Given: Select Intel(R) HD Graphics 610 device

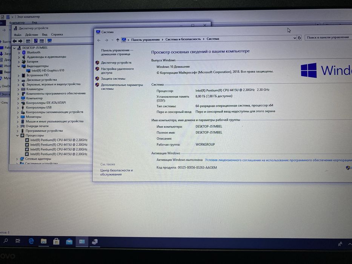Looking at the screenshot, I should pyautogui.click(x=48, y=71).
